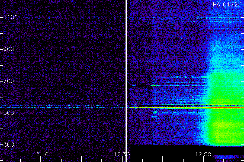Click the 300 frequency axis label
The height and width of the screenshot is (162, 244).
click(9, 145)
